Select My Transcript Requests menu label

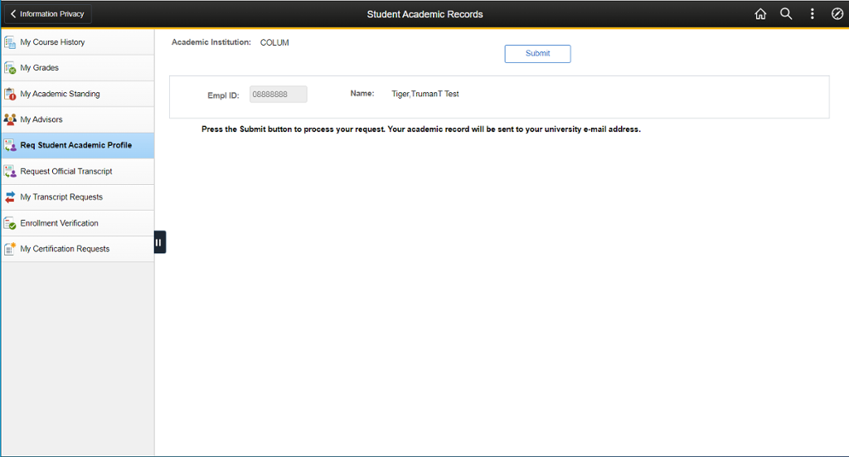[x=61, y=197]
